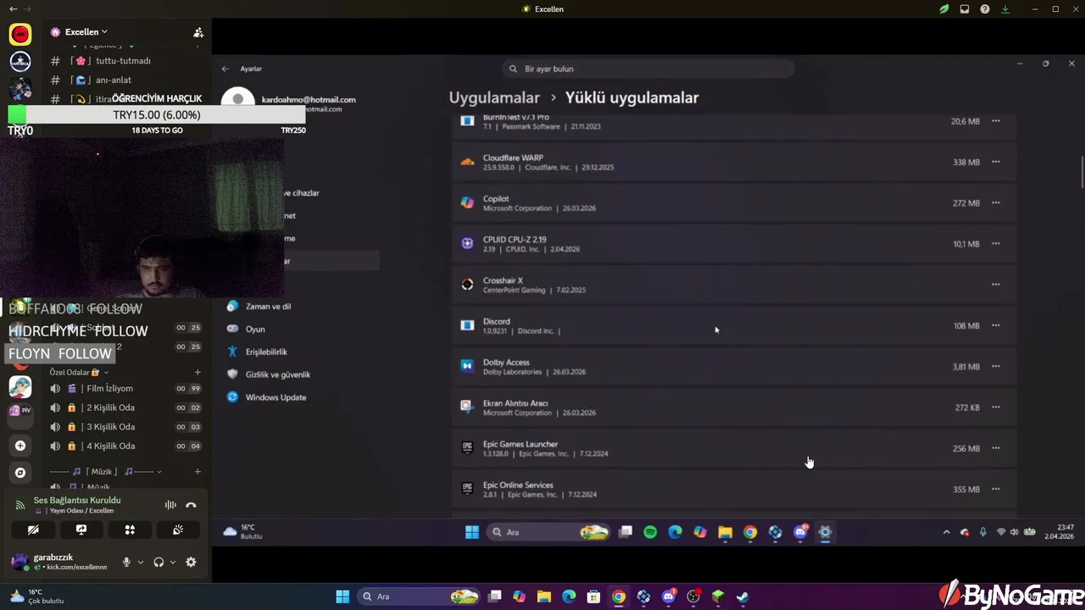1085x610 pixels.
Task: Click the Epic Games Launcher icon in list
Action: click(467, 448)
